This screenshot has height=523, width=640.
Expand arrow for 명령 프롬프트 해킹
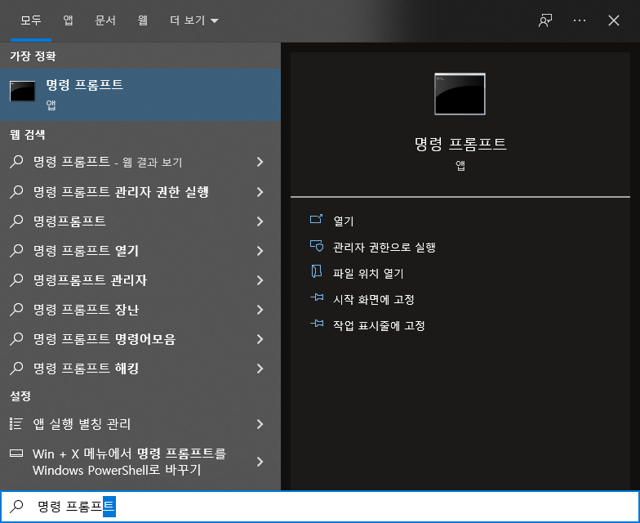tap(260, 369)
